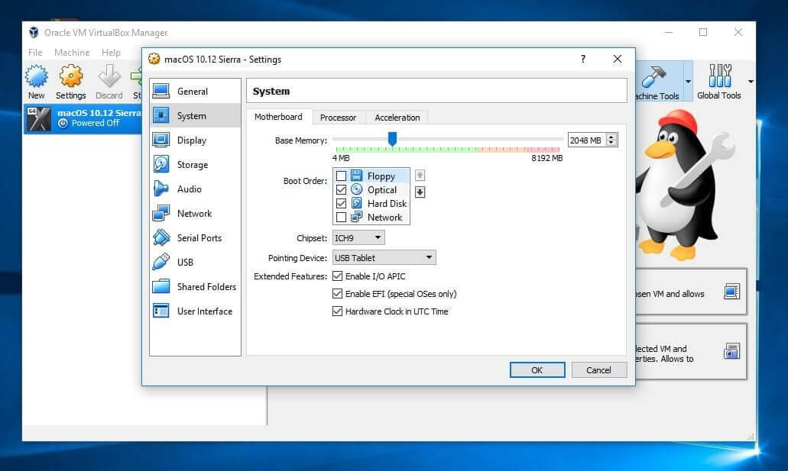Move boot item down with arrow button
The height and width of the screenshot is (471, 788).
click(x=420, y=192)
